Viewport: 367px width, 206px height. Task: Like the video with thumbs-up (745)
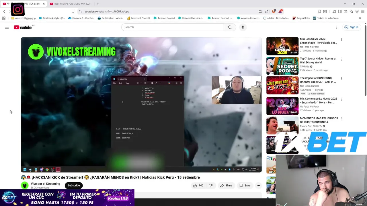[x=198, y=185]
